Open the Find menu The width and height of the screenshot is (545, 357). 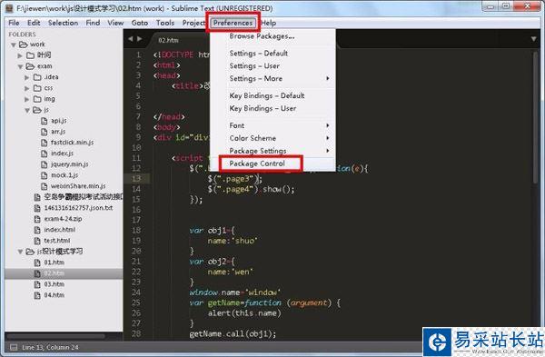coord(93,23)
